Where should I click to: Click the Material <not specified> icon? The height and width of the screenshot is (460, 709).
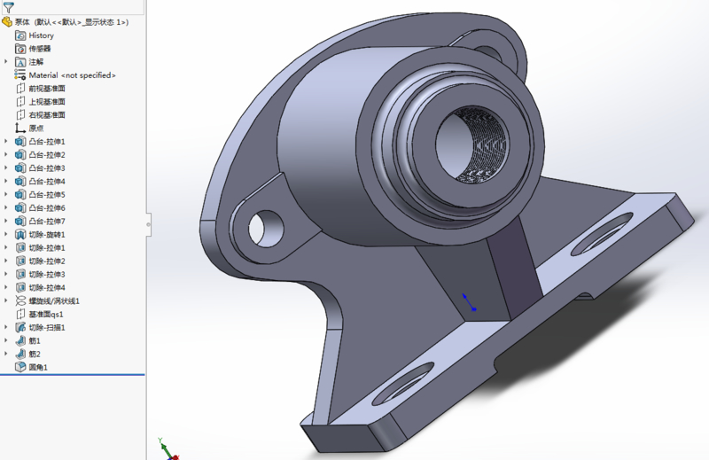click(20, 75)
